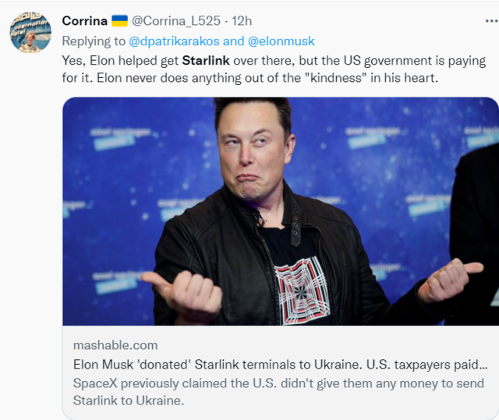Open Corrina's profile picture avatar

click(30, 32)
